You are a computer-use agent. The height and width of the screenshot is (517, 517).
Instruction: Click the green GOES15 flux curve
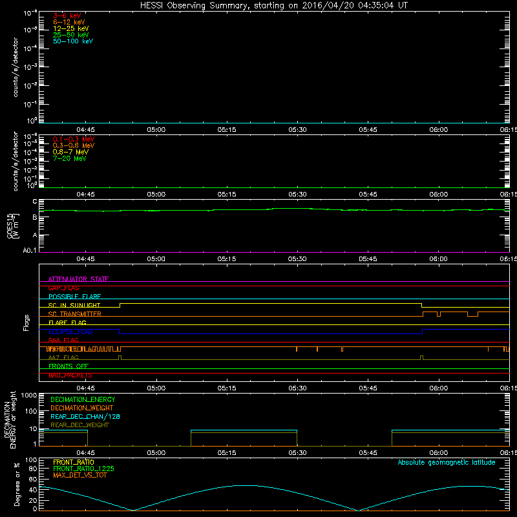click(x=273, y=209)
